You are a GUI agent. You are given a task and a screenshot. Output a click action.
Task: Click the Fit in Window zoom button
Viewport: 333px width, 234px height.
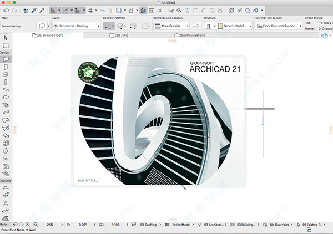click(36, 225)
